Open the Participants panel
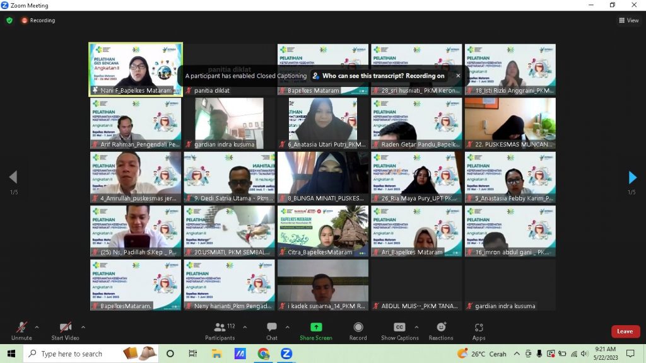This screenshot has height=363, width=646. tap(220, 331)
